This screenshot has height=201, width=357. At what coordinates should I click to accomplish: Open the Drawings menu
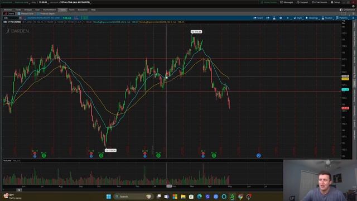(x=312, y=18)
